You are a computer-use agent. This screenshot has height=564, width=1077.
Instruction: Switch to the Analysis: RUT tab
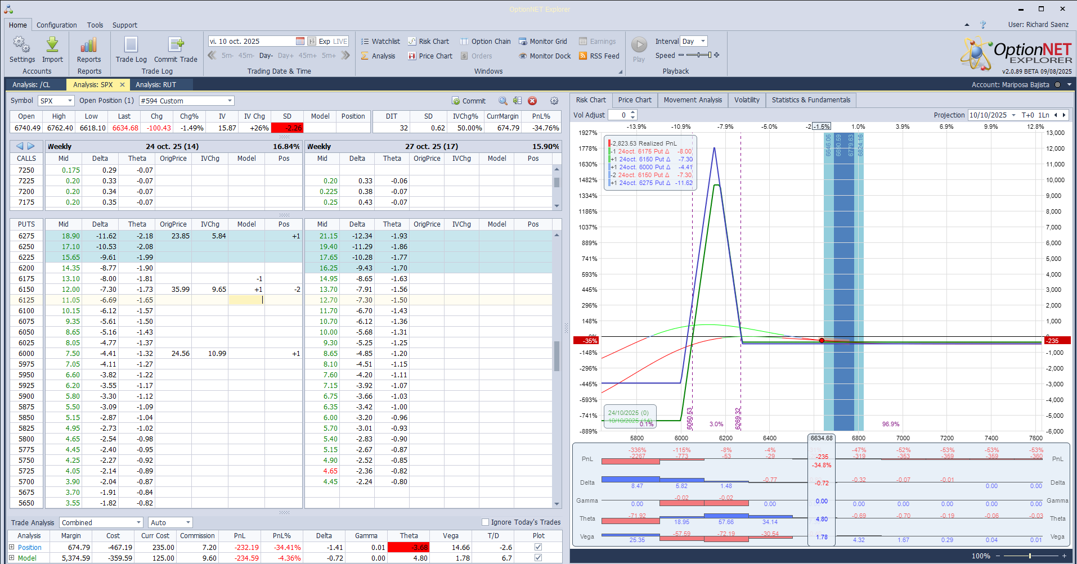point(156,85)
